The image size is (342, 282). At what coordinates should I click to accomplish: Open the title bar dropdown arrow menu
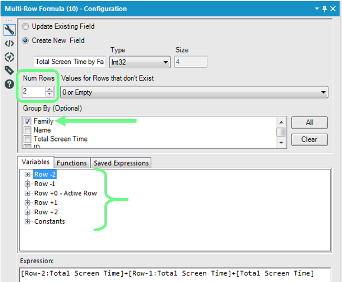317,9
